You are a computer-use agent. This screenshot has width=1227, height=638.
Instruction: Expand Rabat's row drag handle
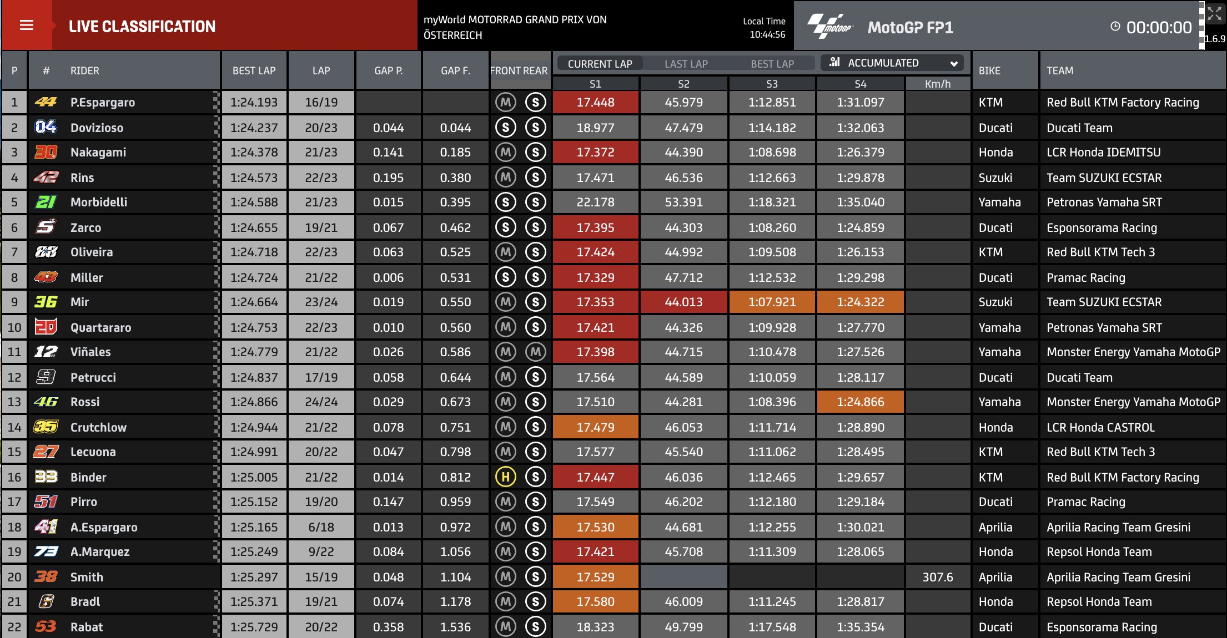point(216,627)
